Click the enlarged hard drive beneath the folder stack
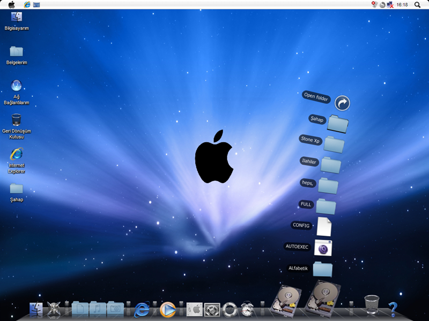The image size is (429, 321). [x=323, y=299]
